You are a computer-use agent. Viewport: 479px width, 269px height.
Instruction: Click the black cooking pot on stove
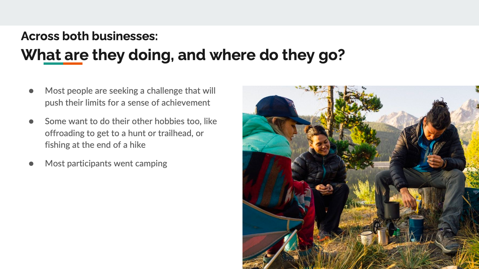click(x=392, y=210)
